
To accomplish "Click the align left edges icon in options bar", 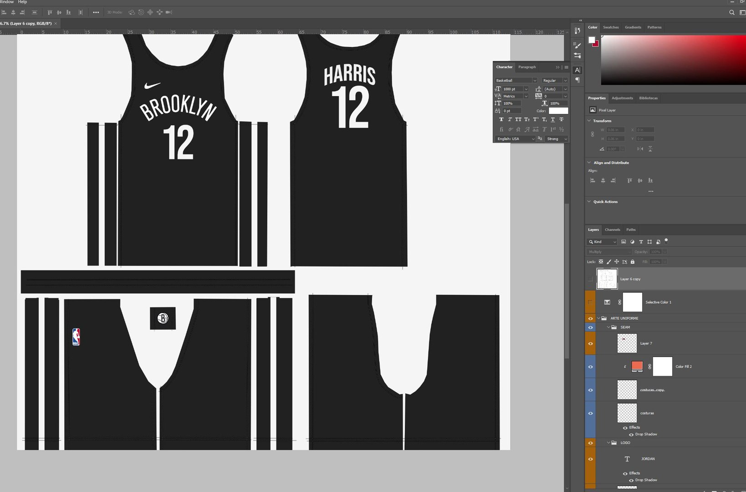I will 4,12.
